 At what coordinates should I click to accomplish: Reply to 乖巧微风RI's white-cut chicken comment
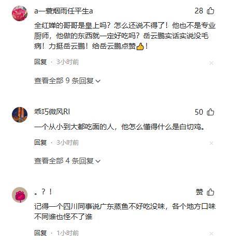(40, 143)
